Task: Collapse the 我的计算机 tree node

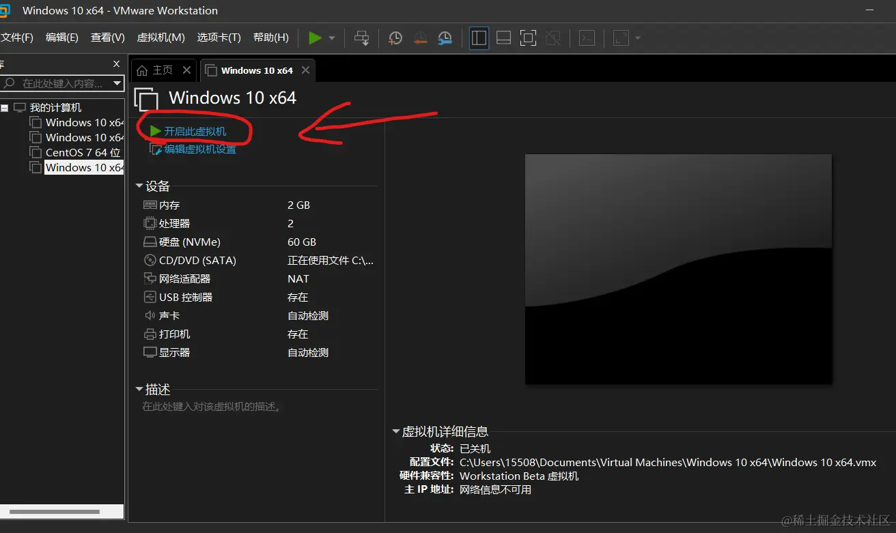Action: (5, 108)
